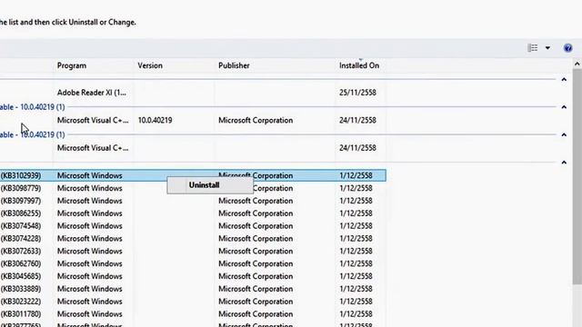Select the Adobe Reader XI row

193,93
